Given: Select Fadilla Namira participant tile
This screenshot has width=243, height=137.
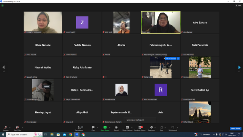Looking at the screenshot, I should point(82,45).
